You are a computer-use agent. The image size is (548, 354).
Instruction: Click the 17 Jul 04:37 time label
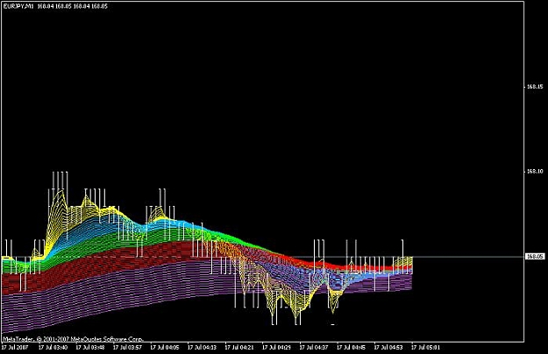(314, 347)
